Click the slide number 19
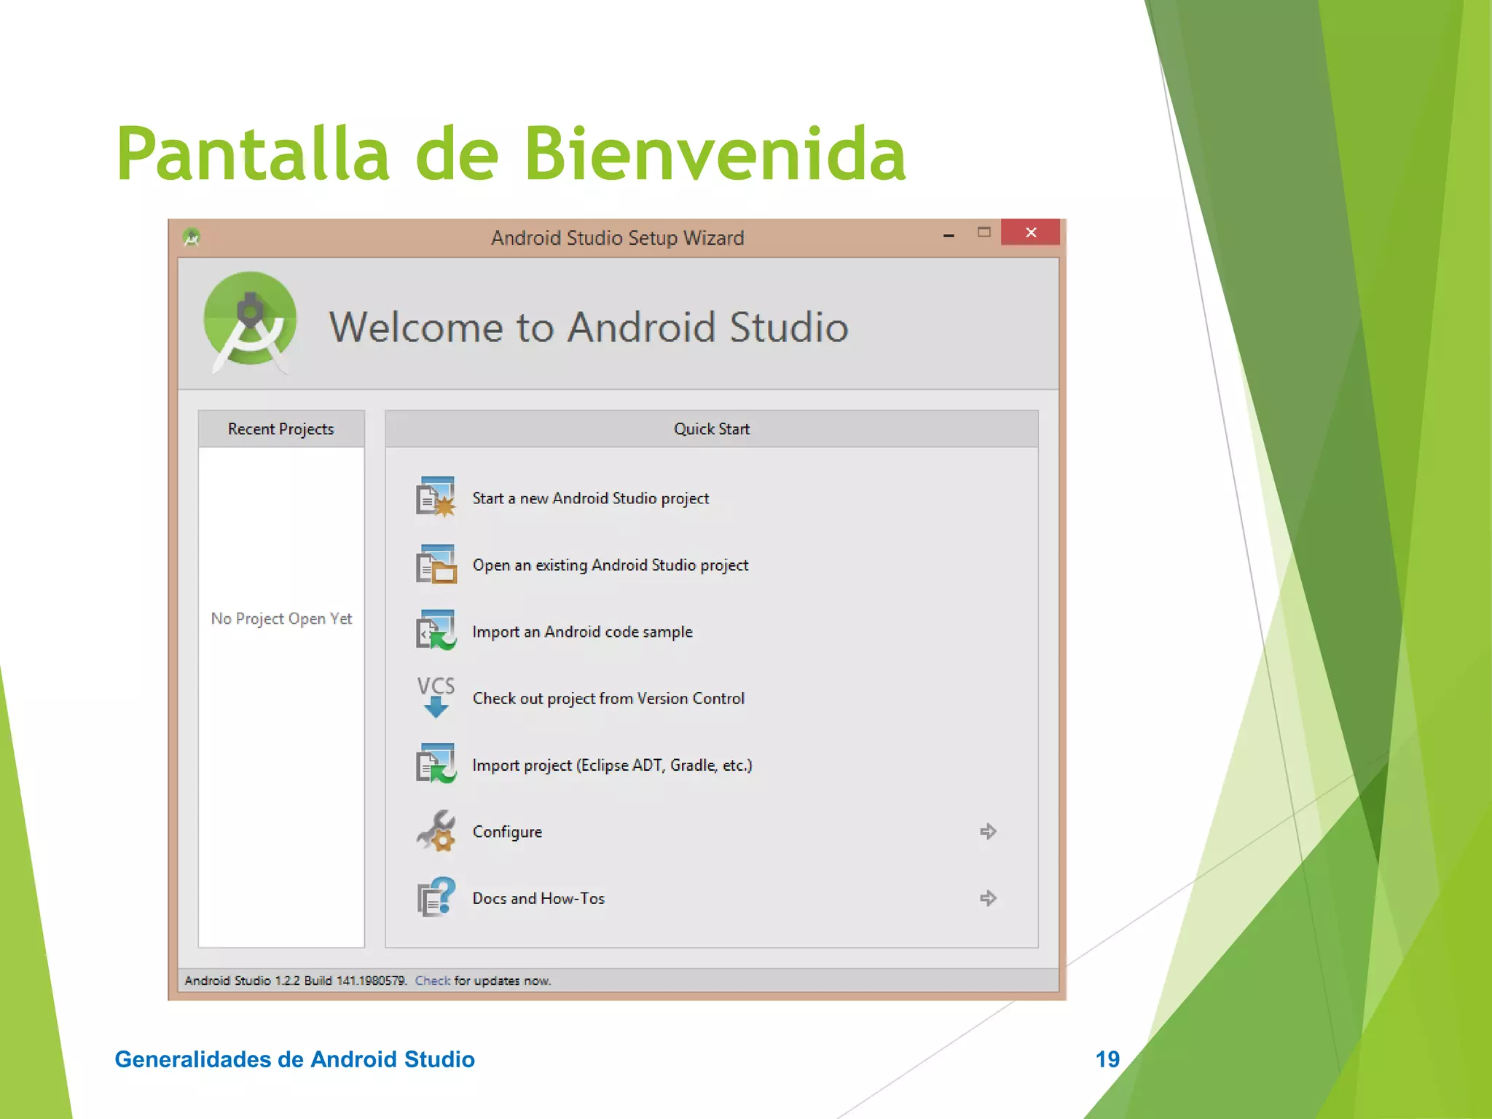 pos(1107,1059)
